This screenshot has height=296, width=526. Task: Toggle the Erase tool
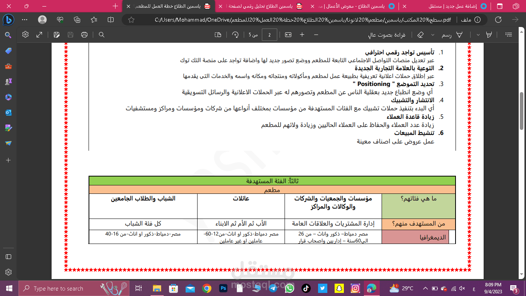click(420, 34)
